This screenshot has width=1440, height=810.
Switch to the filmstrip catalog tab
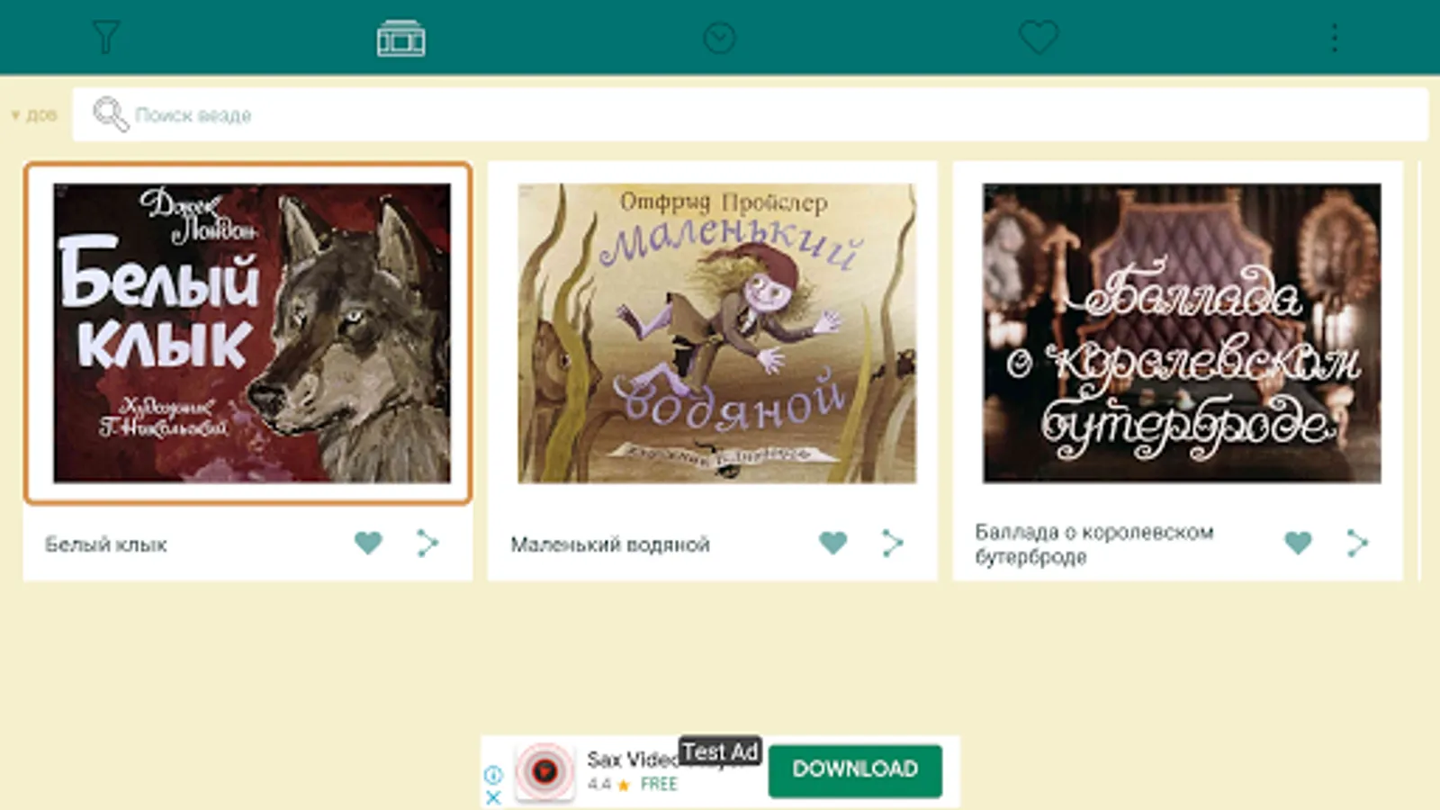(400, 38)
